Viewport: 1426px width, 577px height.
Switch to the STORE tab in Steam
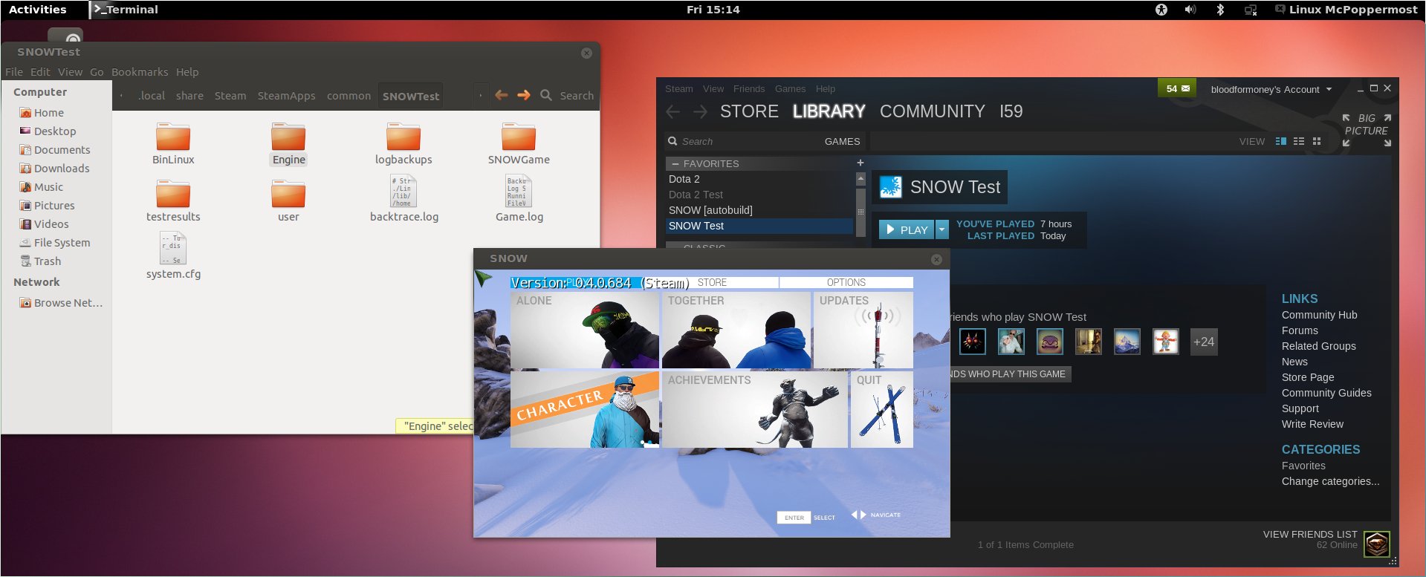point(749,111)
